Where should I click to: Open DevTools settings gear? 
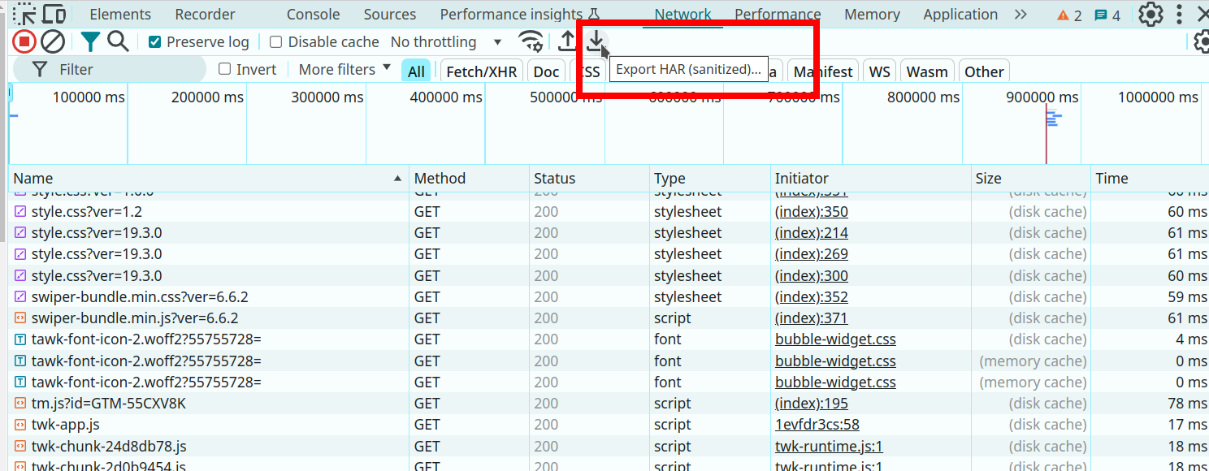tap(1150, 14)
